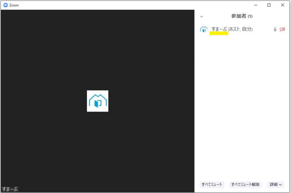Screen dimensions: 291x193
Task: Select すまーぶ (ホスト, 自分) participant row
Action: pyautogui.click(x=242, y=29)
